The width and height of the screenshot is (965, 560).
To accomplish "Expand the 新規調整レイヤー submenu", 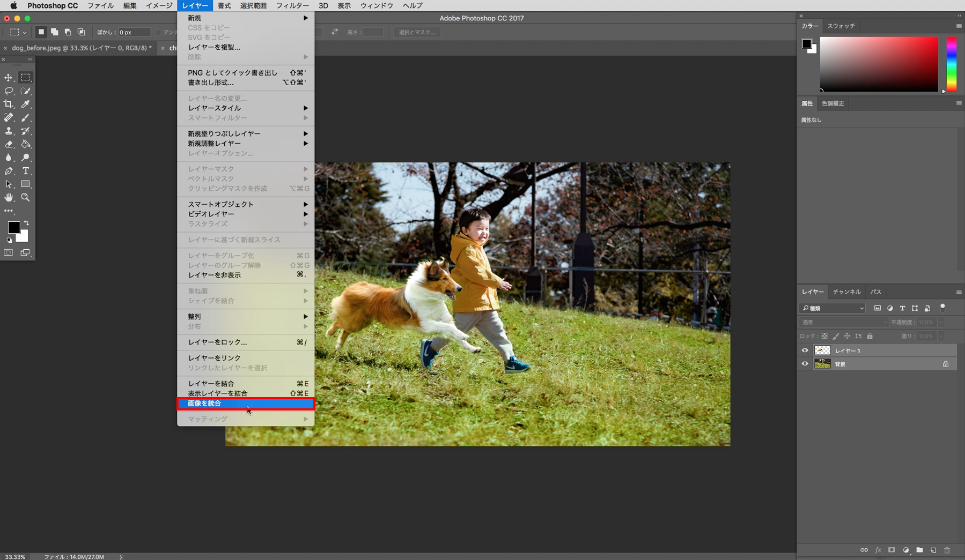I will pyautogui.click(x=246, y=144).
